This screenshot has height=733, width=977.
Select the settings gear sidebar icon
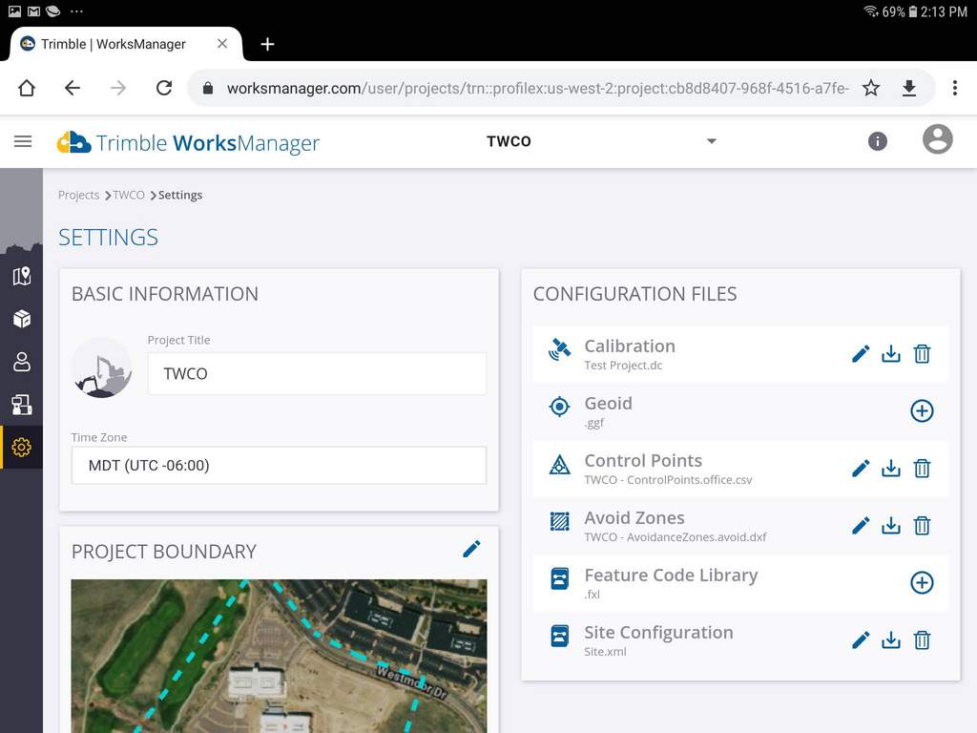coord(22,447)
